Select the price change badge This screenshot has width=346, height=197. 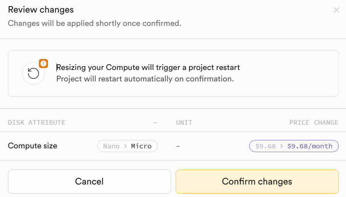coord(294,146)
